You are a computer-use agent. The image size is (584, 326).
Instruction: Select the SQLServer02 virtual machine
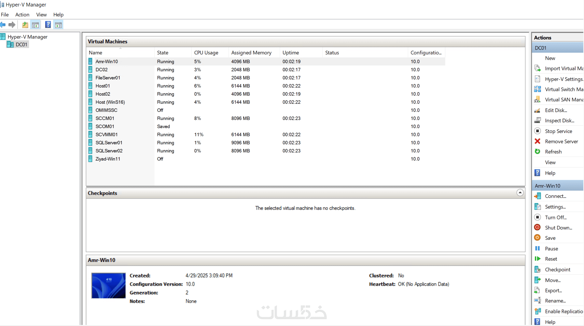click(x=266, y=151)
